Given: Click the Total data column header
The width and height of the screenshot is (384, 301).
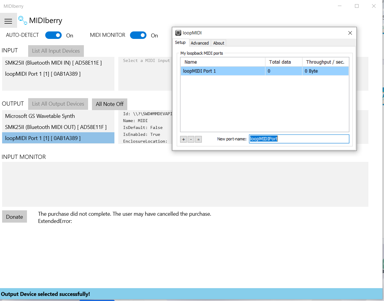Looking at the screenshot, I should [x=284, y=62].
